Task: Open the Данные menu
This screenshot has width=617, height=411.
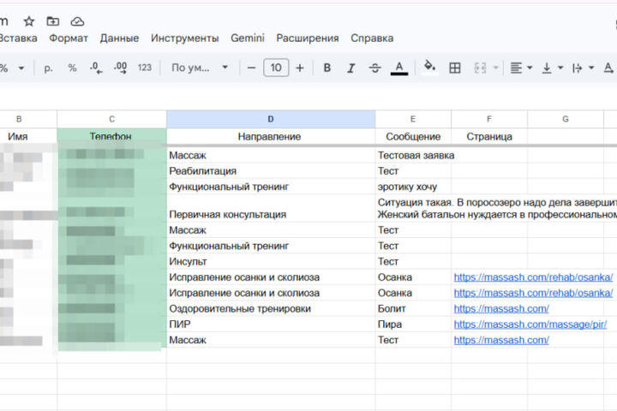Action: (119, 39)
